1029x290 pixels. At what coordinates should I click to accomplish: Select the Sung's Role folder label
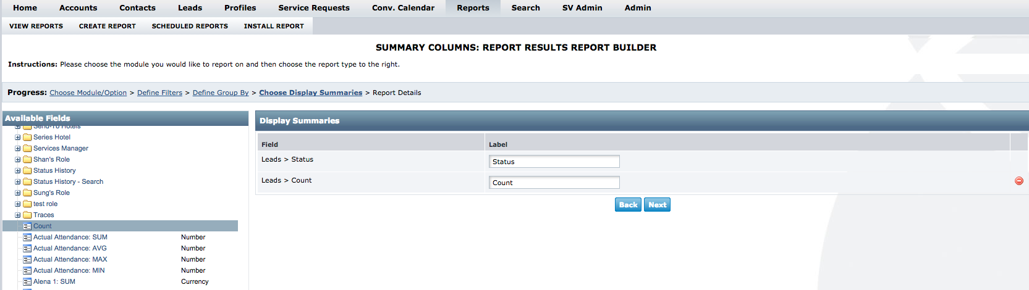click(51, 193)
